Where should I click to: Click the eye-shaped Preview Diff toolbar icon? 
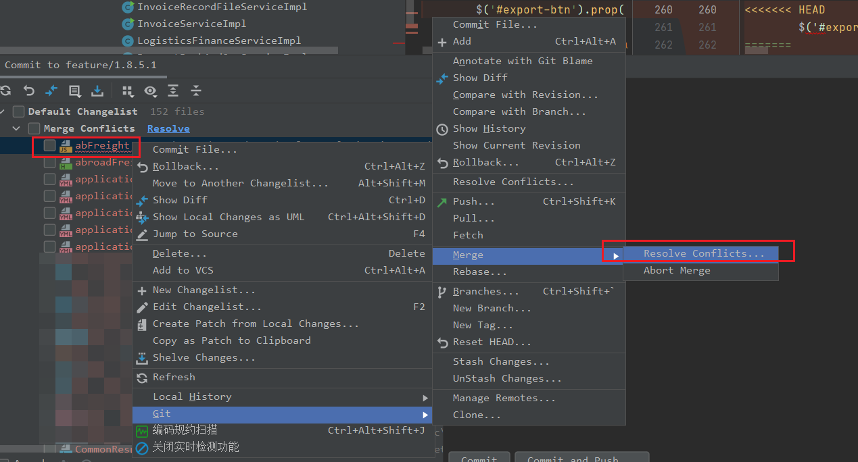pyautogui.click(x=151, y=91)
